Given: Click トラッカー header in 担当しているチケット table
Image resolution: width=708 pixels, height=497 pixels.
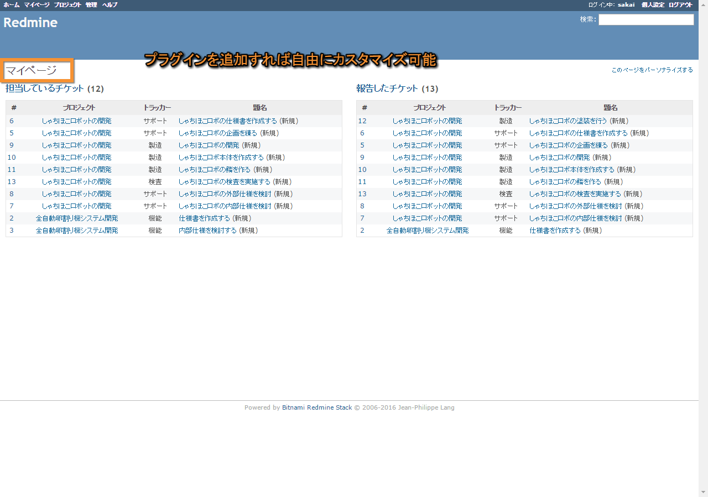Looking at the screenshot, I should pyautogui.click(x=157, y=108).
